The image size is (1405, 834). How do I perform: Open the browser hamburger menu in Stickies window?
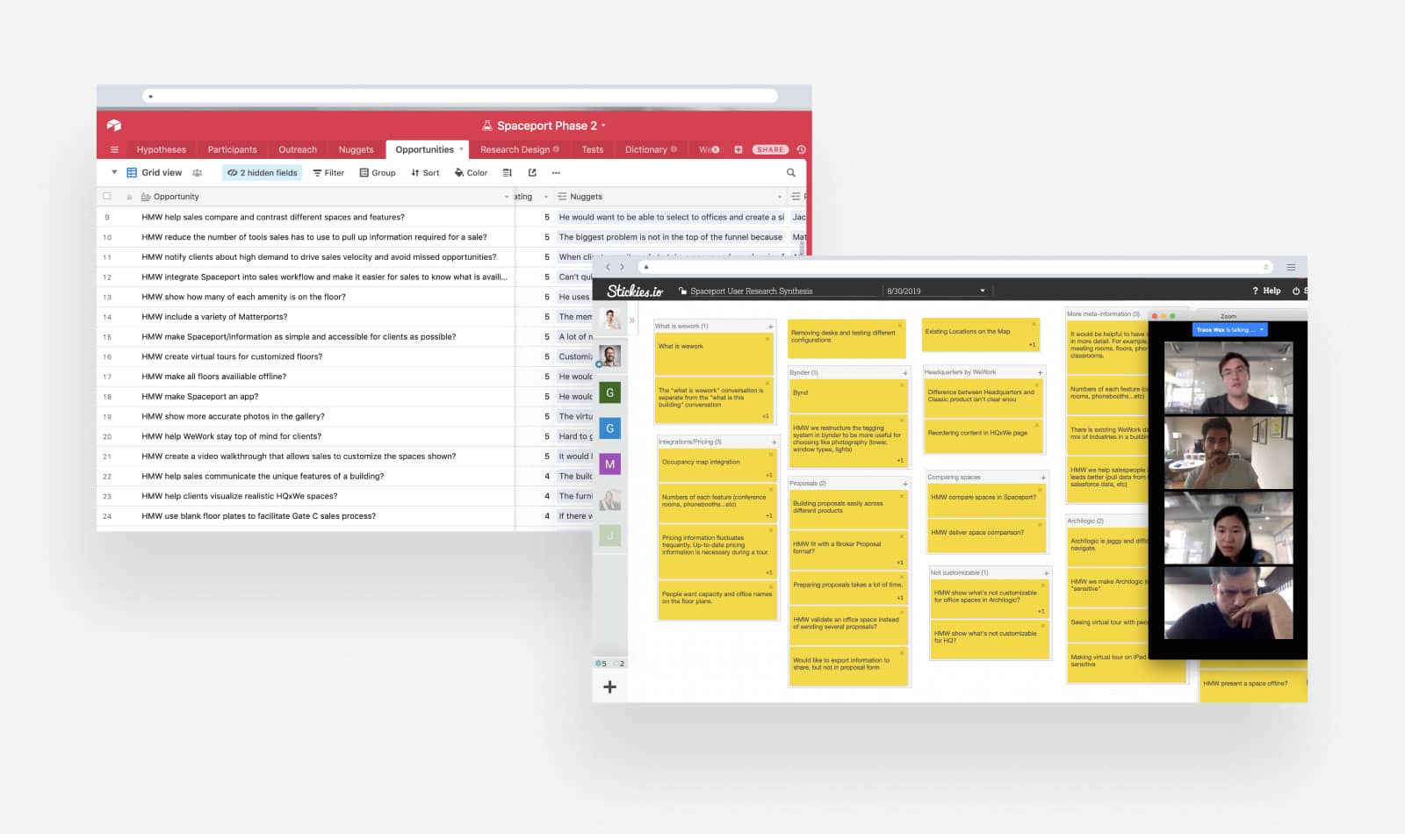[1291, 267]
